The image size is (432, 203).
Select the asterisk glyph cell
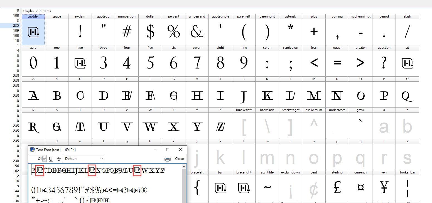[x=291, y=30]
